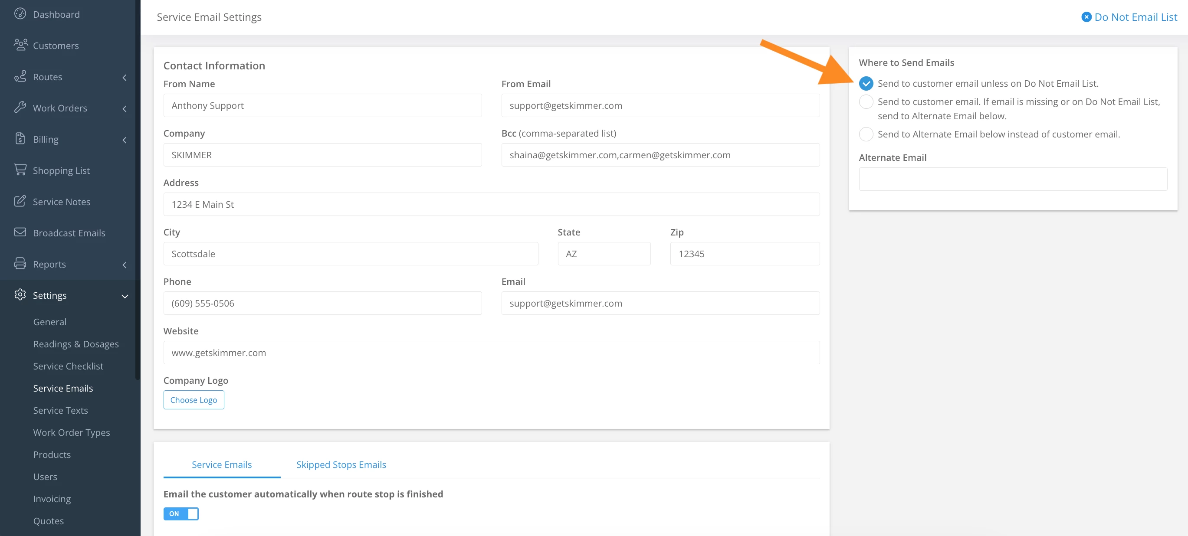Click the Broadcast Emails envelope icon

point(20,232)
